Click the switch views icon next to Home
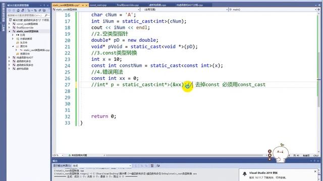 point(23,10)
